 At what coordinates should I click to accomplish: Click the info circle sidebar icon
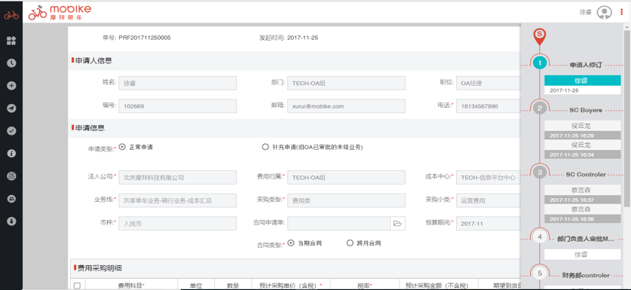(x=11, y=153)
